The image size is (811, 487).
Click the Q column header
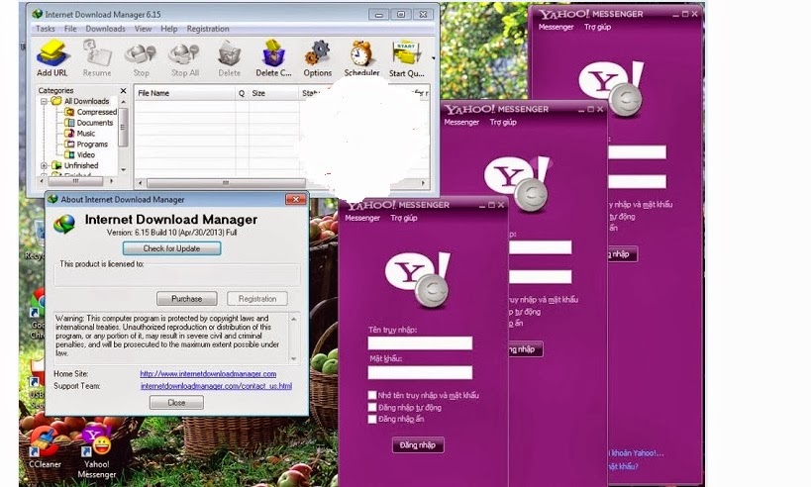242,93
